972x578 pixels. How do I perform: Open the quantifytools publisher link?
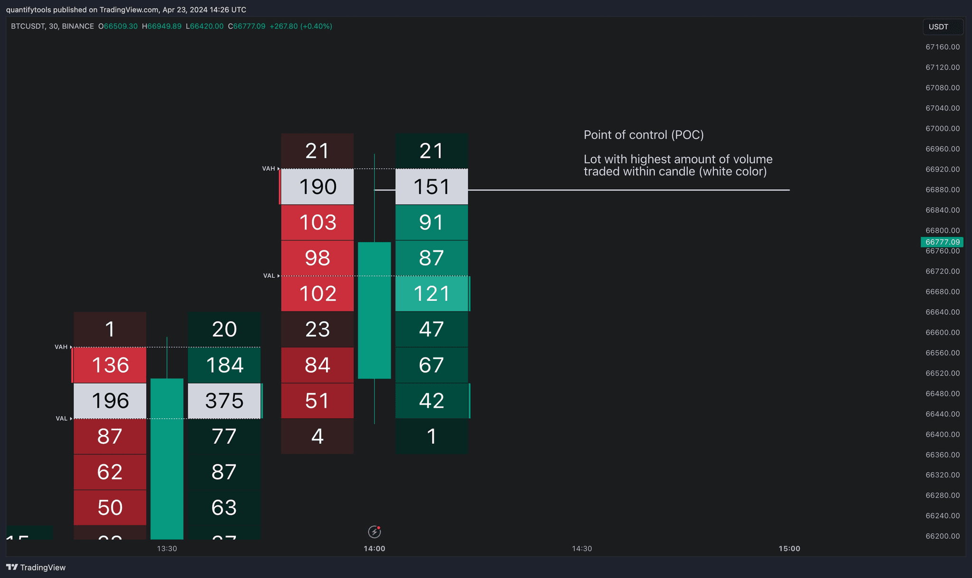(28, 9)
